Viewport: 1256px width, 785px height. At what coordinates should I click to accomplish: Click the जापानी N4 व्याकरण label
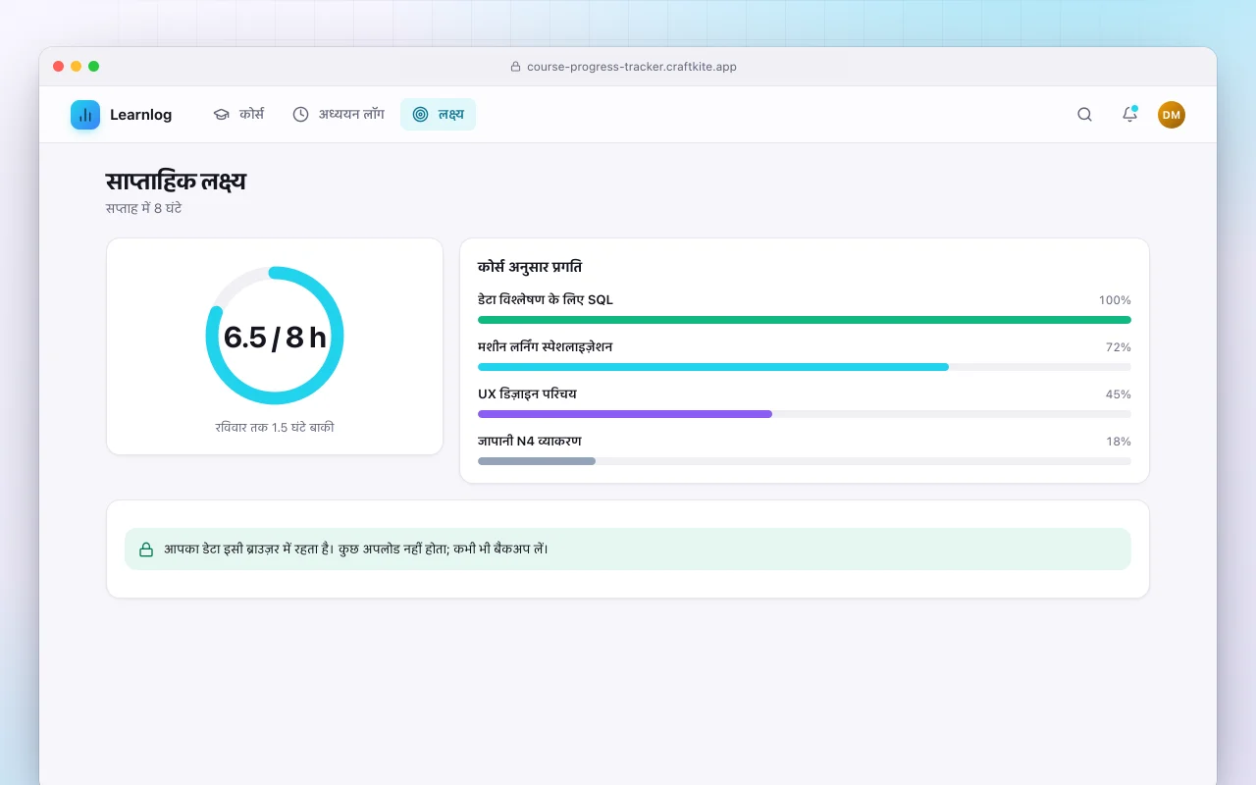tap(530, 442)
